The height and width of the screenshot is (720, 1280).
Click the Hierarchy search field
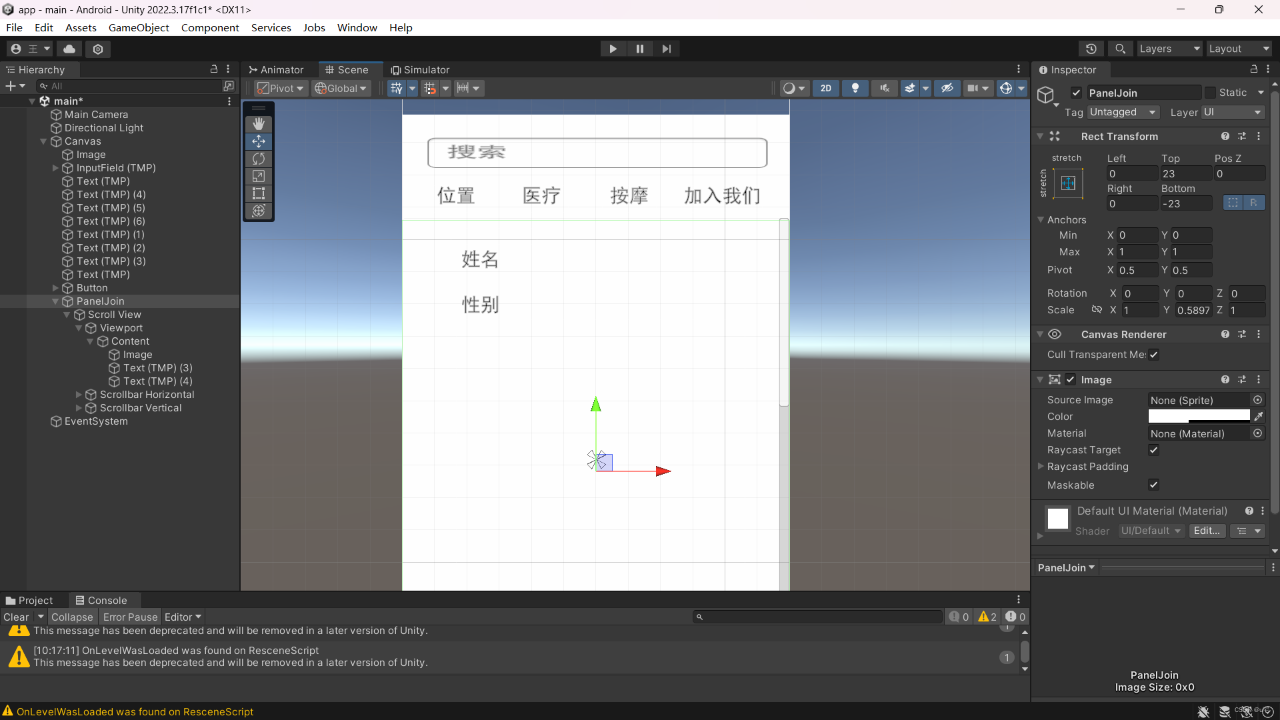coord(133,85)
